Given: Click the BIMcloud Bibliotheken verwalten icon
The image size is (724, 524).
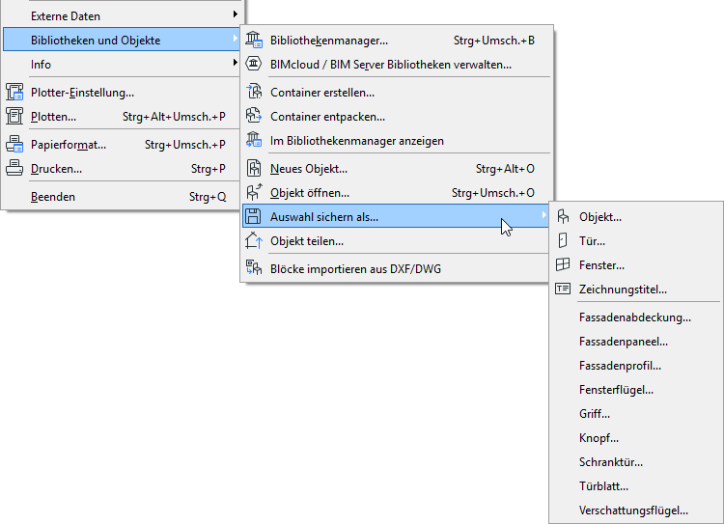Looking at the screenshot, I should click(254, 65).
